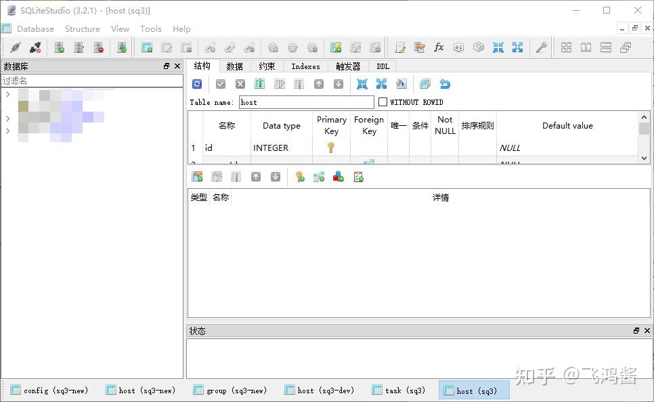Refresh table structure blue icon
The width and height of the screenshot is (654, 402).
click(x=197, y=84)
